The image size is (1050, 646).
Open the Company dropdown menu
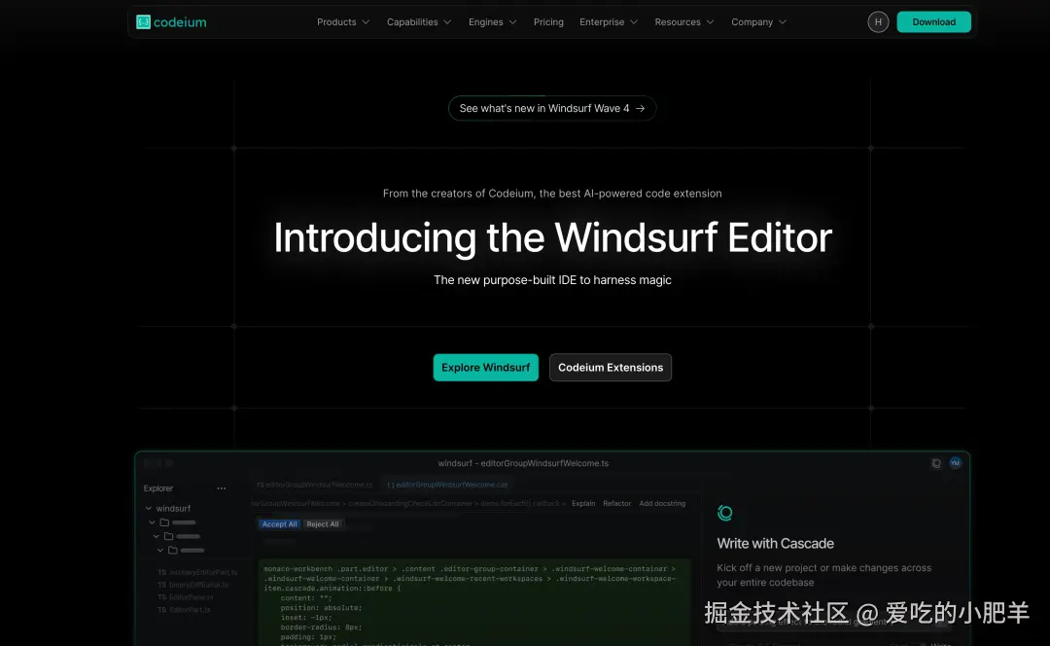(758, 22)
